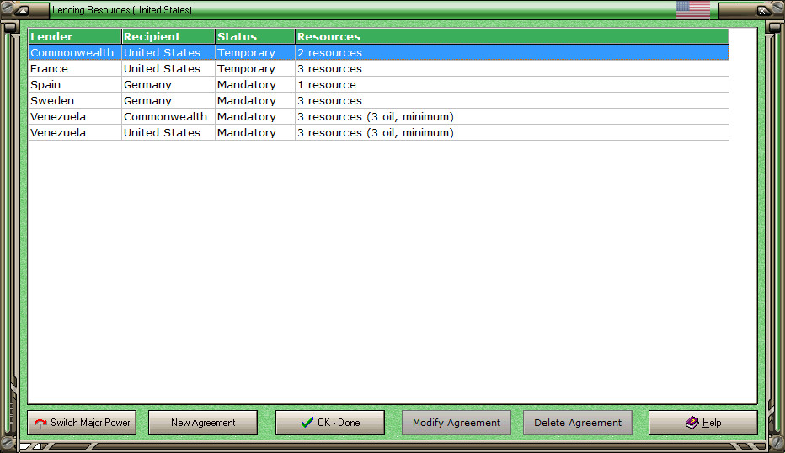The height and width of the screenshot is (453, 785).
Task: Create a New Agreement
Action: [203, 423]
